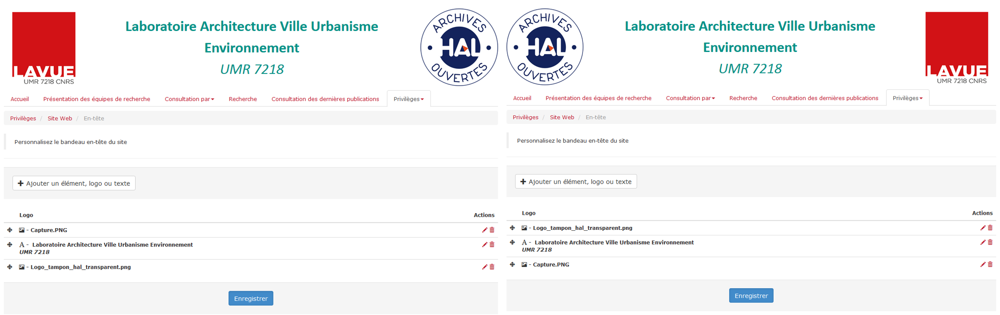The image size is (1000, 315).
Task: Click move handle of Logo_tampon_hal_transparent.png, right panel
Action: coord(512,228)
